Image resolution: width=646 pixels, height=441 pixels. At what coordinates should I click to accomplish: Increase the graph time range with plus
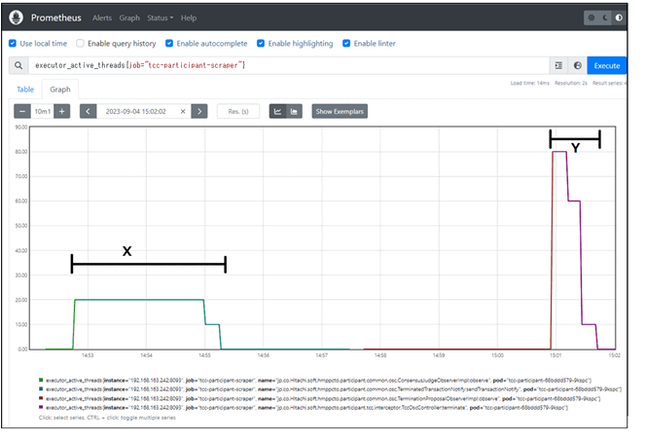pyautogui.click(x=62, y=112)
